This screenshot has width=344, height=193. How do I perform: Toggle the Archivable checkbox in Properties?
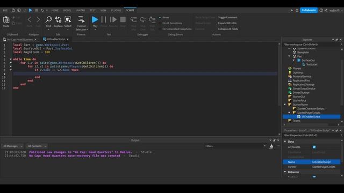[x=314, y=147]
